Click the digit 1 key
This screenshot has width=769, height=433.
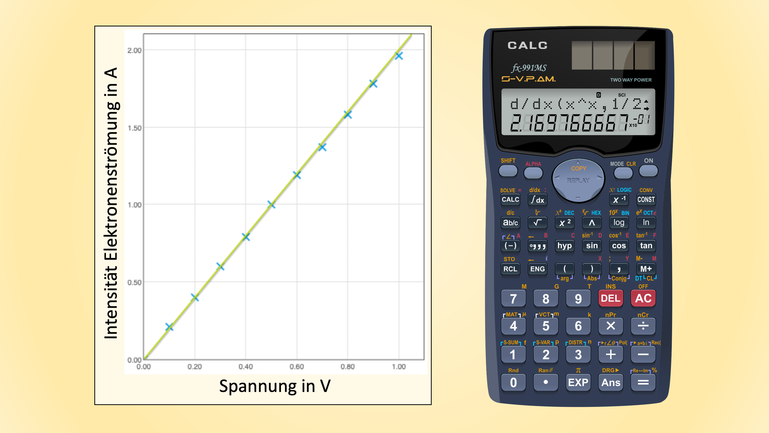coord(513,354)
